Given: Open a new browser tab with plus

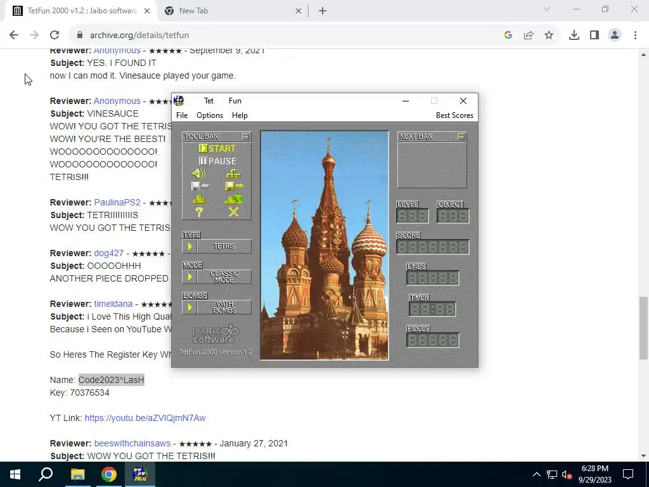Looking at the screenshot, I should [323, 11].
